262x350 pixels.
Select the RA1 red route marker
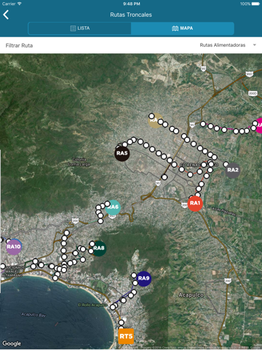coord(195,203)
